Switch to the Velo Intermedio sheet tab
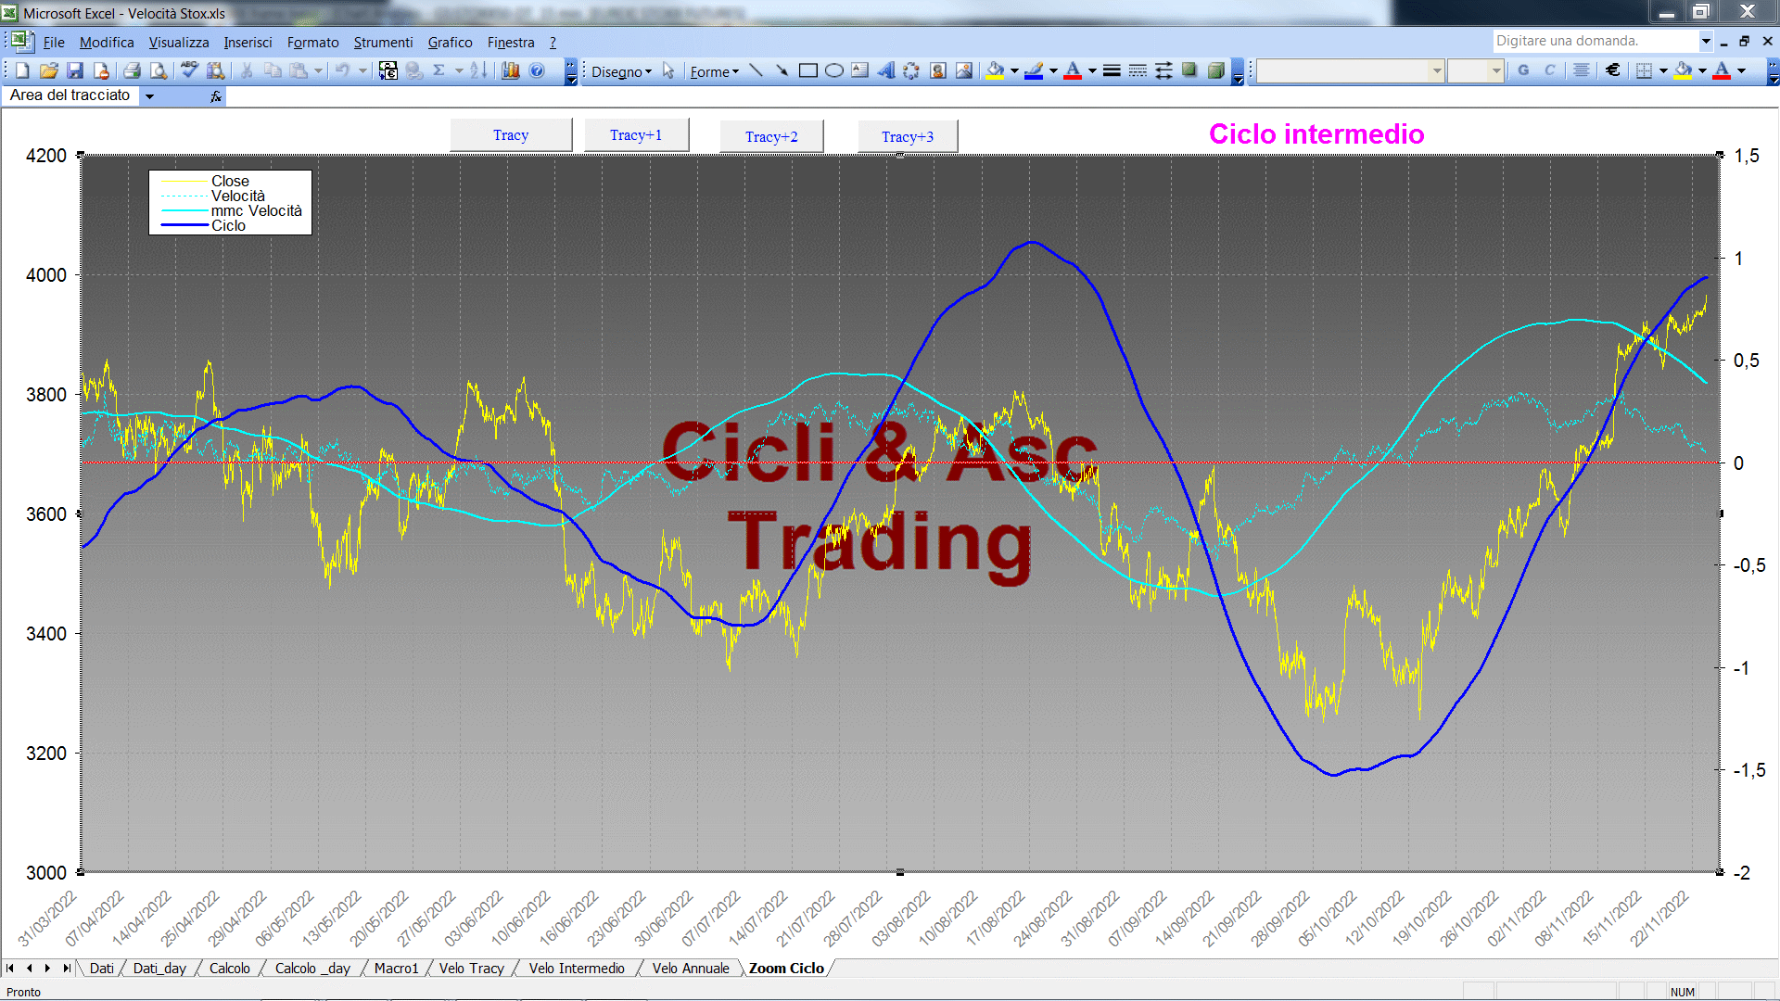The width and height of the screenshot is (1780, 1001). (577, 968)
